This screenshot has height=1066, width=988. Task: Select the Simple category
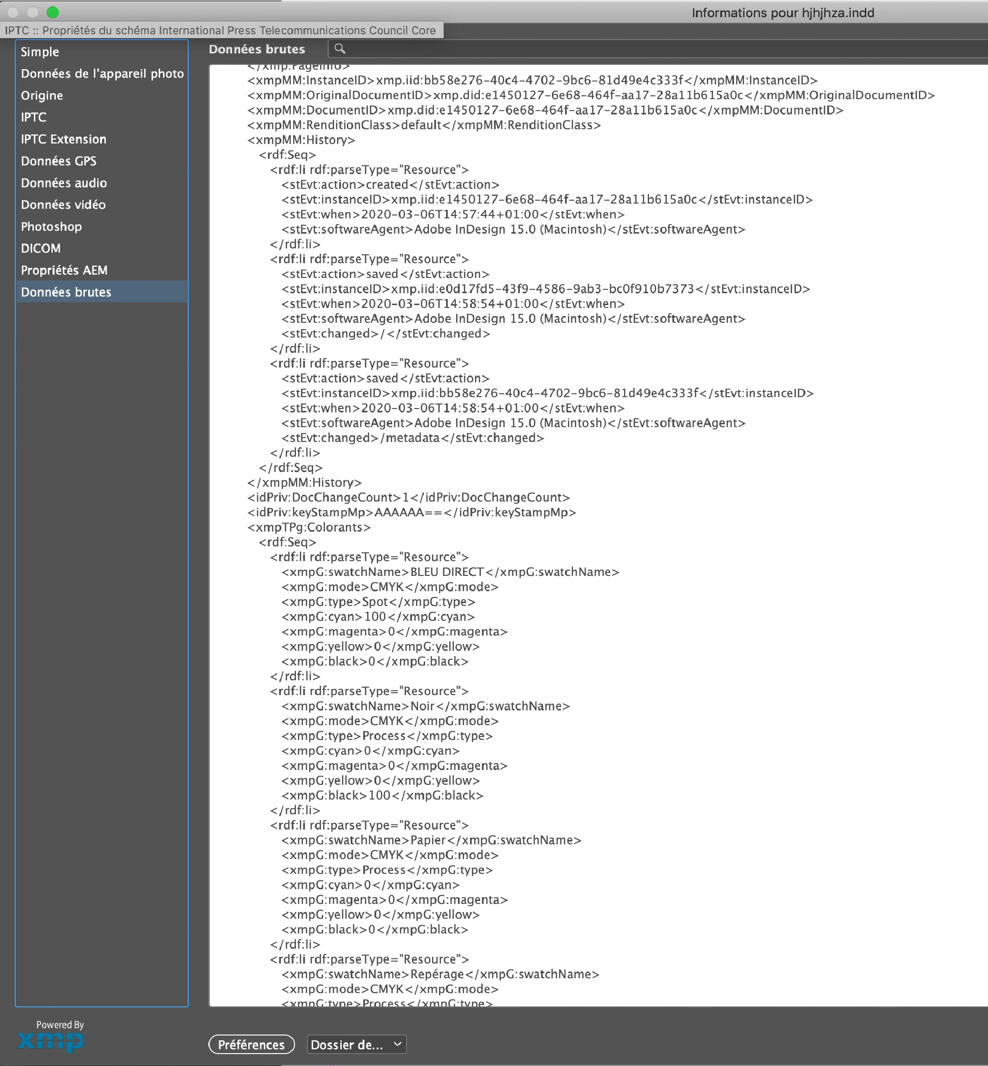40,52
